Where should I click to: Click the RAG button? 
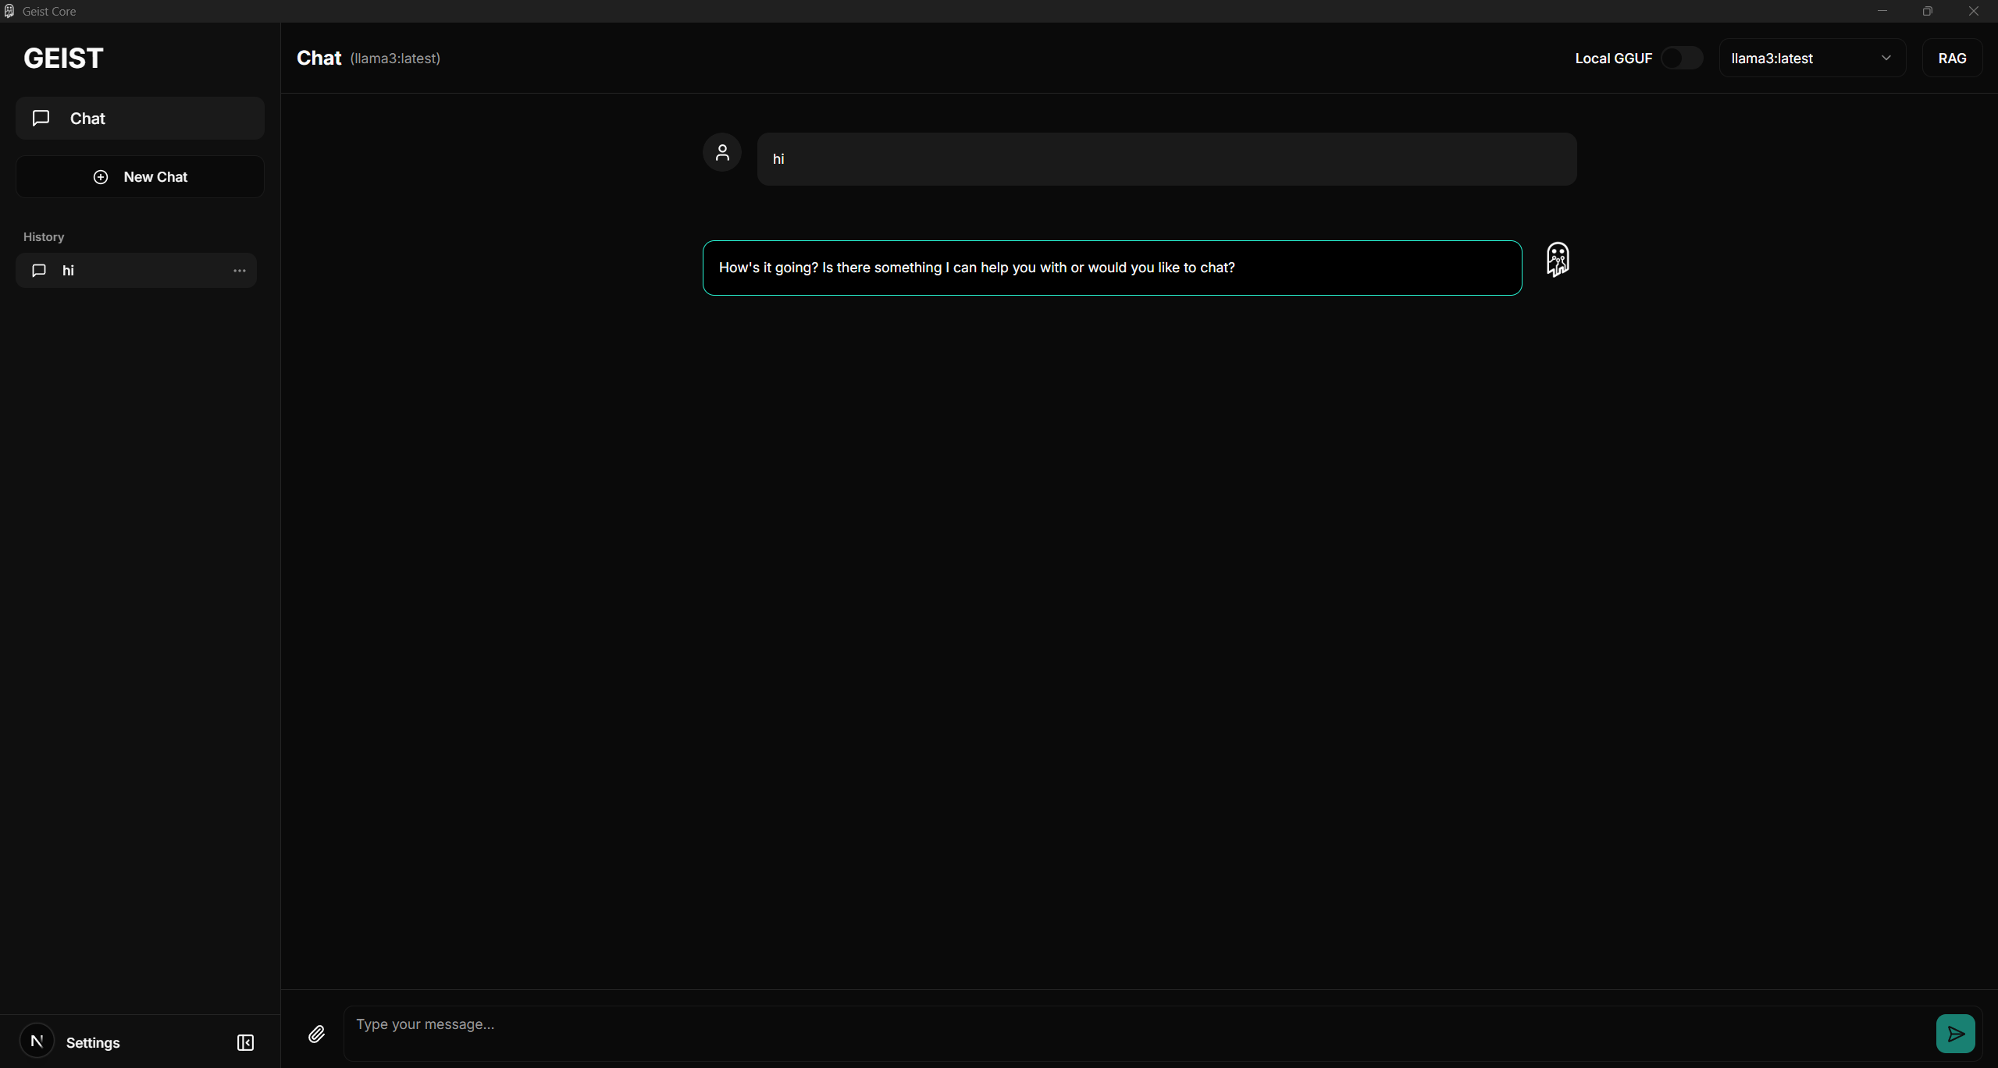click(1951, 59)
